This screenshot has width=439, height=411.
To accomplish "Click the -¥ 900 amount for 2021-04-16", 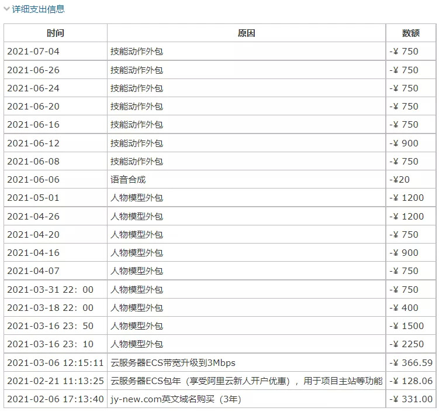I will (404, 252).
